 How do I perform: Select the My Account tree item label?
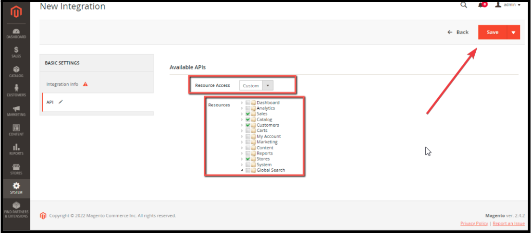click(269, 137)
